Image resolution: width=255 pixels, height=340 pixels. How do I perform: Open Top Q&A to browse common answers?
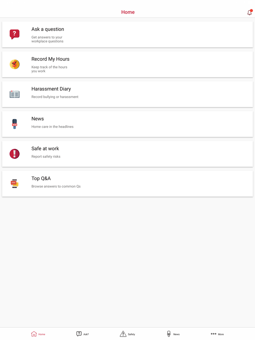click(127, 183)
